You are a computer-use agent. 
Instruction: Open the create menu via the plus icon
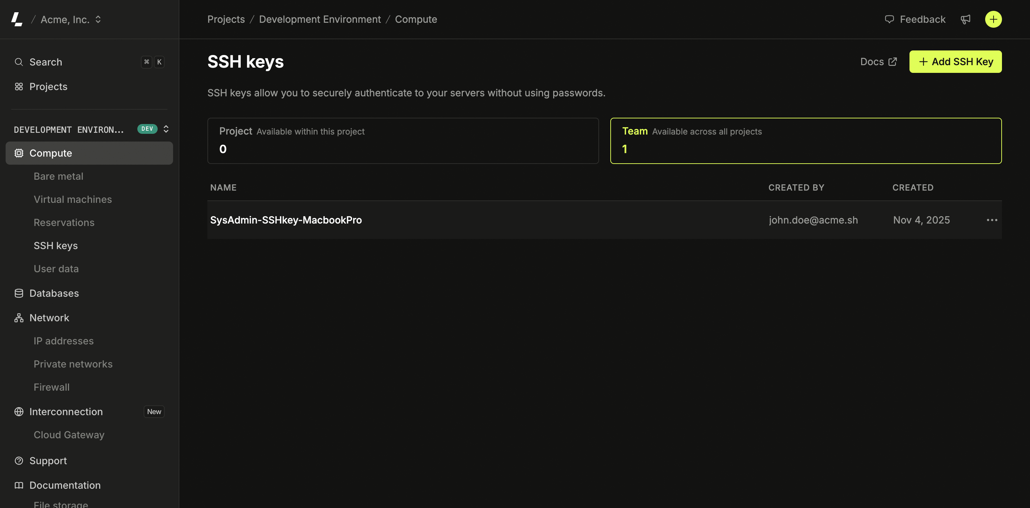tap(993, 19)
